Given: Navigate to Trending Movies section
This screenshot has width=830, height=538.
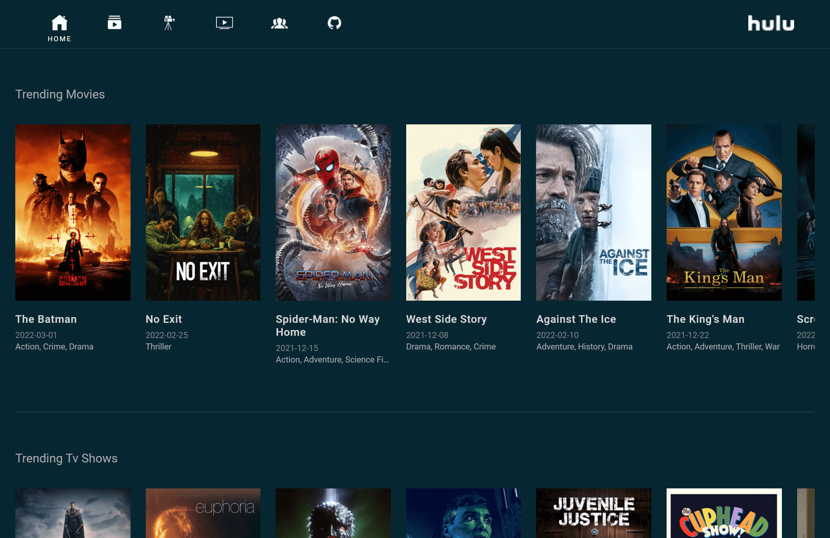Looking at the screenshot, I should [x=60, y=94].
